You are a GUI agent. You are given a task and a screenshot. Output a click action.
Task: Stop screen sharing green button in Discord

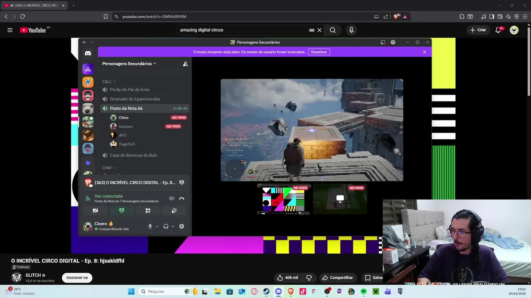click(x=122, y=211)
